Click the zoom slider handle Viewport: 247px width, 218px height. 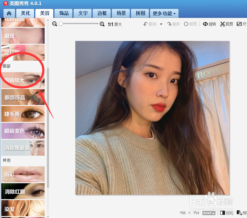[61, 24]
